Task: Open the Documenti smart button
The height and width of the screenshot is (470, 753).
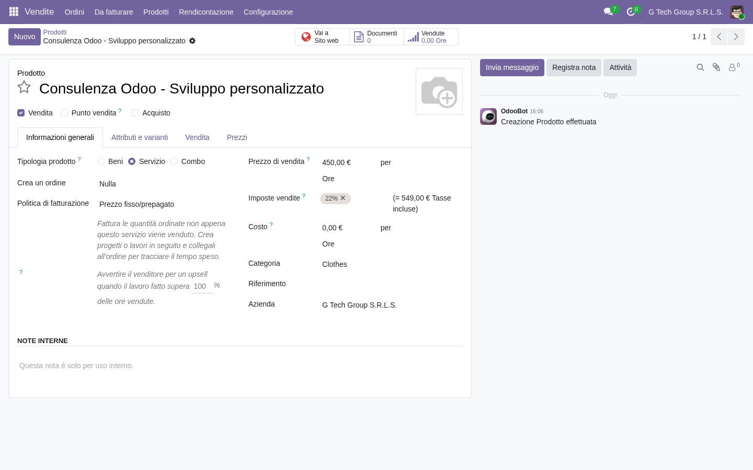Action: pos(376,37)
